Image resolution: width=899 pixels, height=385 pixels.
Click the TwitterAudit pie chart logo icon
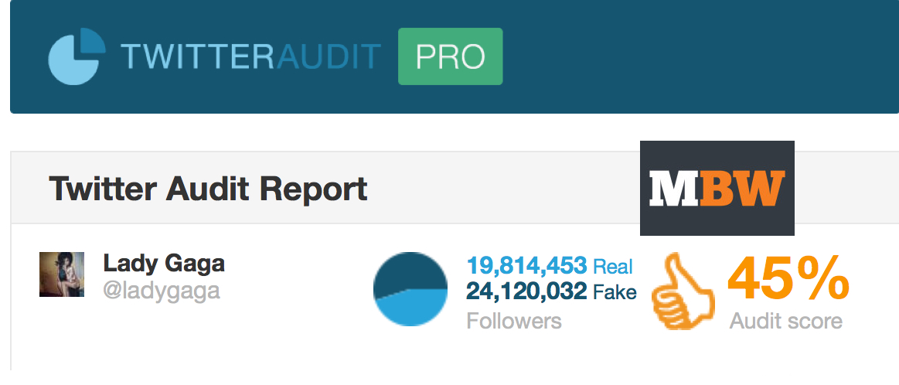(77, 56)
